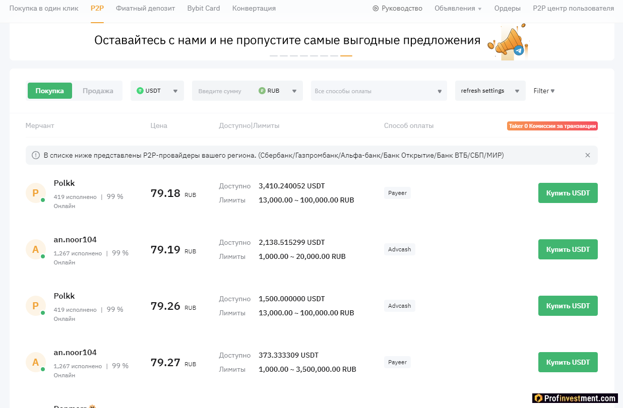The width and height of the screenshot is (623, 408).
Task: Click the info icon in region notice
Action: [36, 155]
